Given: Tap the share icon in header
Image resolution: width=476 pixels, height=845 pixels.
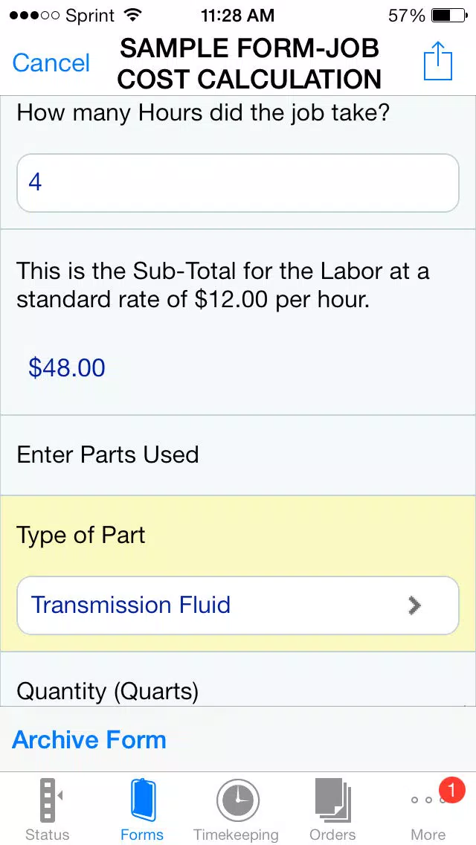Looking at the screenshot, I should (x=438, y=62).
